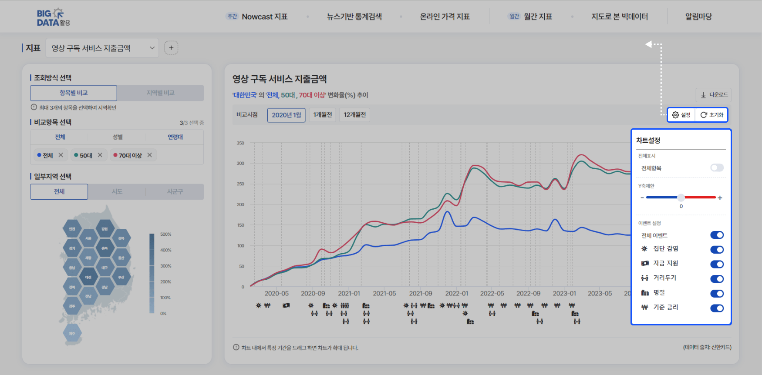Enable the 전체항목 toggle
Viewport: 762px width, 375px height.
(x=717, y=168)
